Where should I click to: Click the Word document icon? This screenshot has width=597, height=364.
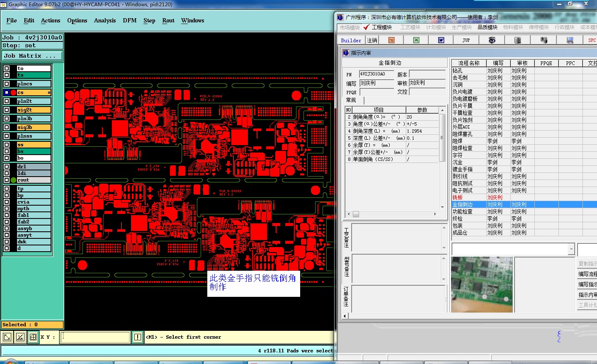pos(441,40)
